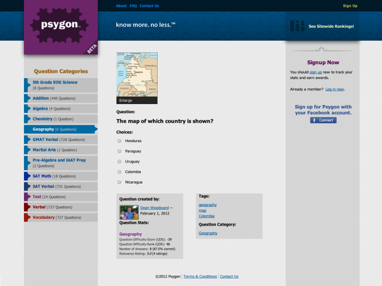Open the FAQ page

[x=133, y=6]
